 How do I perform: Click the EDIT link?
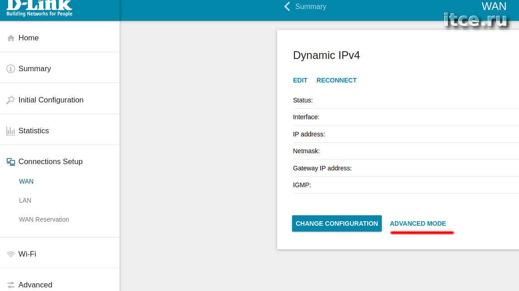pyautogui.click(x=300, y=80)
